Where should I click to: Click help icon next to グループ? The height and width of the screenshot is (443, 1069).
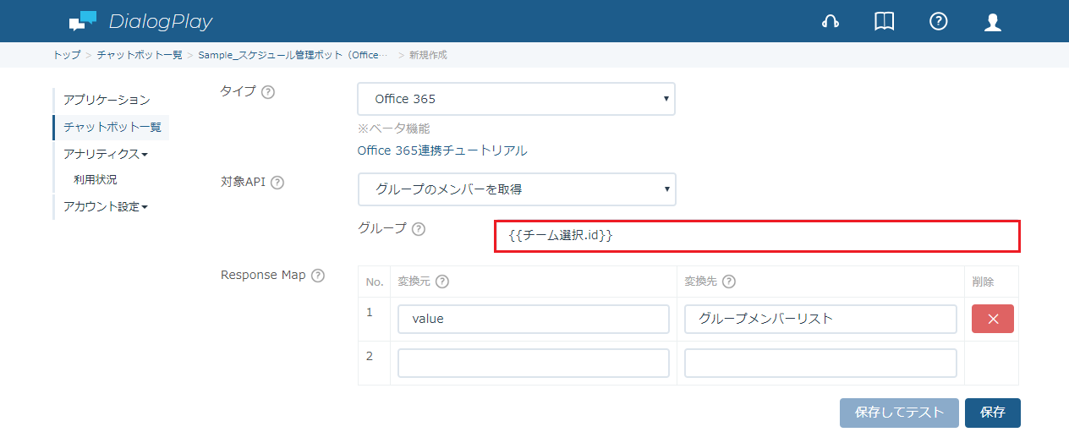click(x=418, y=229)
